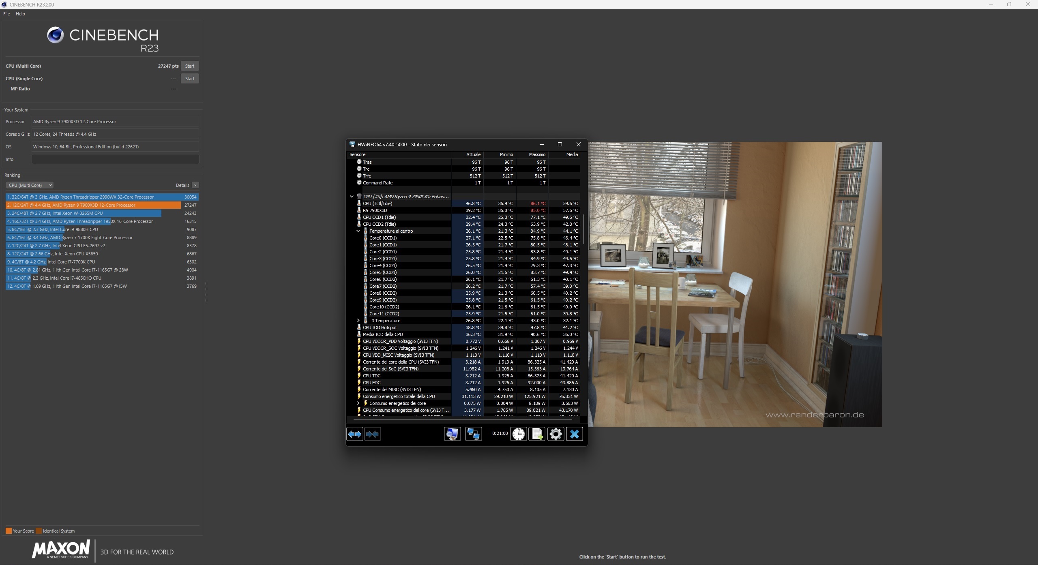Start HWiNFO logging to file icon
1038x565 pixels.
point(537,434)
